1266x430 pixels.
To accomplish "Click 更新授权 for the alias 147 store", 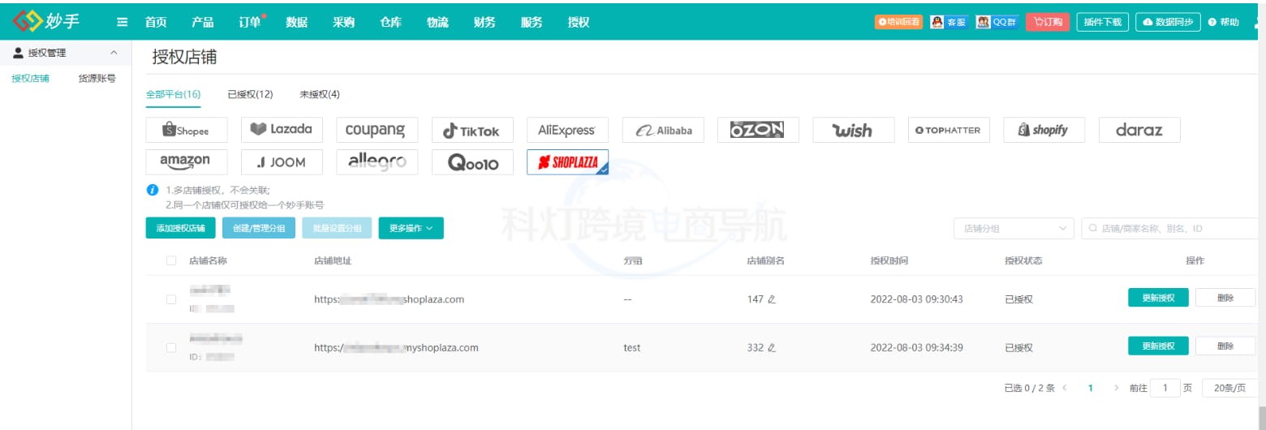I will [1158, 298].
